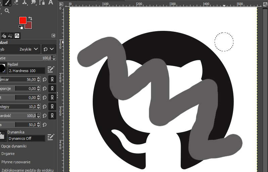
Task: Edit the Dynamics Off dynamics preset
Action: coord(51,137)
